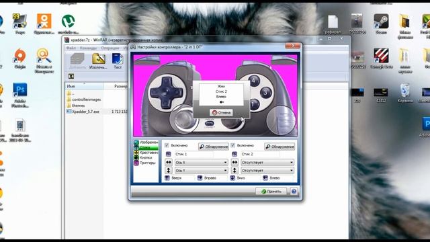Cancel detection with the Отмена button
Viewport: 430px width, 242px height.
(x=221, y=112)
